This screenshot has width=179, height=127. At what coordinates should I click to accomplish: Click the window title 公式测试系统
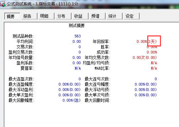tap(19, 4)
